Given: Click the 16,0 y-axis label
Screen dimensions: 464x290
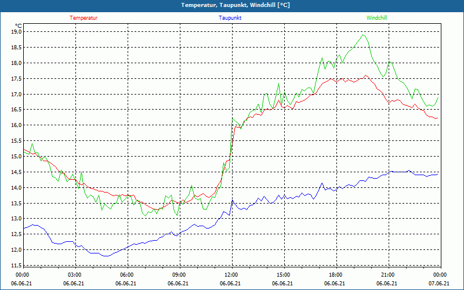Looking at the screenshot, I should click(x=17, y=125).
